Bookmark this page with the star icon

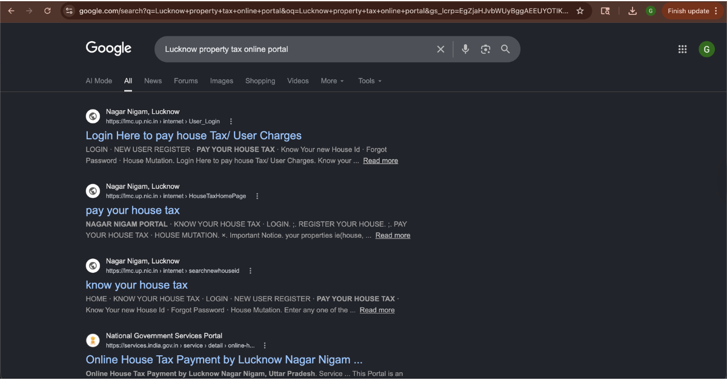pyautogui.click(x=580, y=11)
